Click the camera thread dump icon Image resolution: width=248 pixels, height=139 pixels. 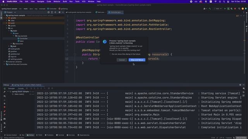click(5, 119)
